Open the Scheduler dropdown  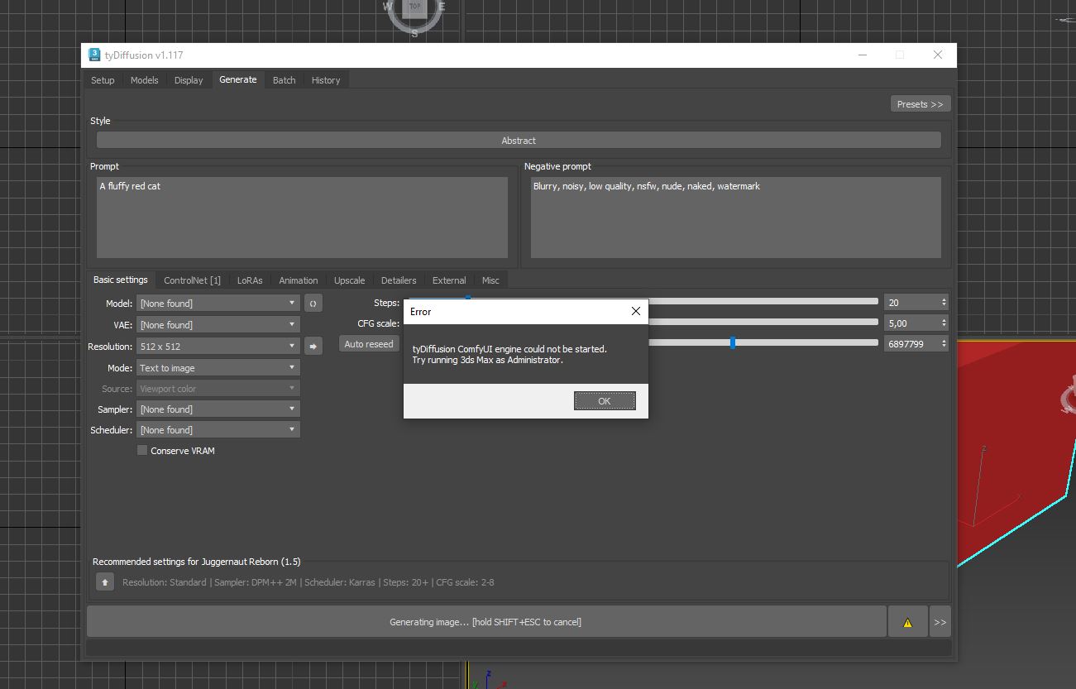point(218,430)
